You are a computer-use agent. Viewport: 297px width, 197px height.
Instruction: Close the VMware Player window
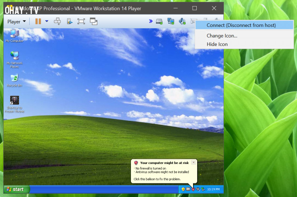coord(214,8)
